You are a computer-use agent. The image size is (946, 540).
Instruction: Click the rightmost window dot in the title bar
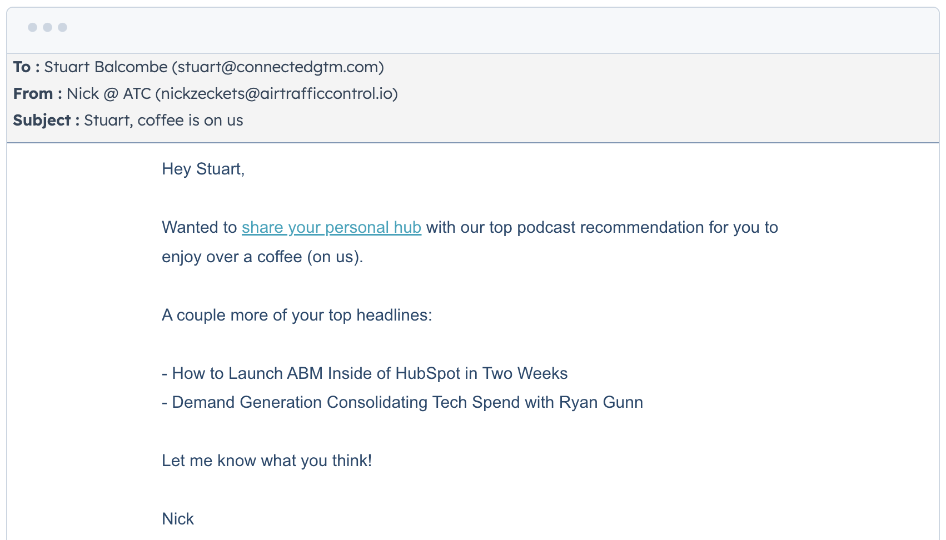pos(63,27)
